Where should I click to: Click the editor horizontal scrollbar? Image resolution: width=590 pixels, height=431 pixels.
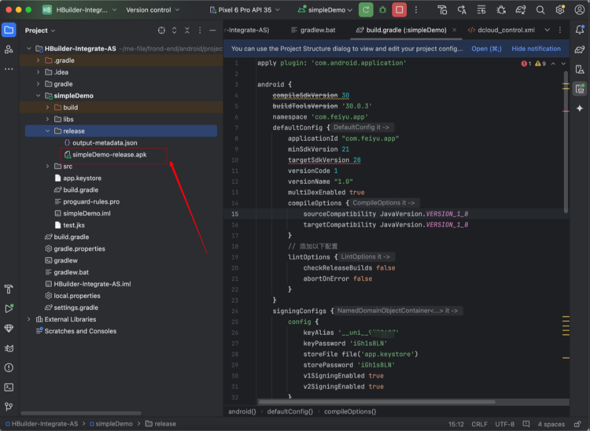[377, 402]
